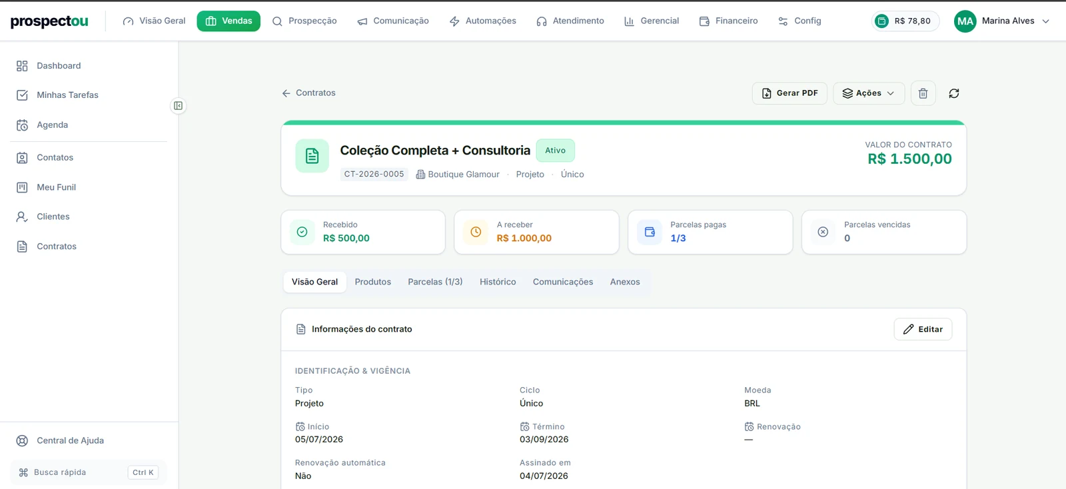Open the Comunicação menu

coord(393,21)
